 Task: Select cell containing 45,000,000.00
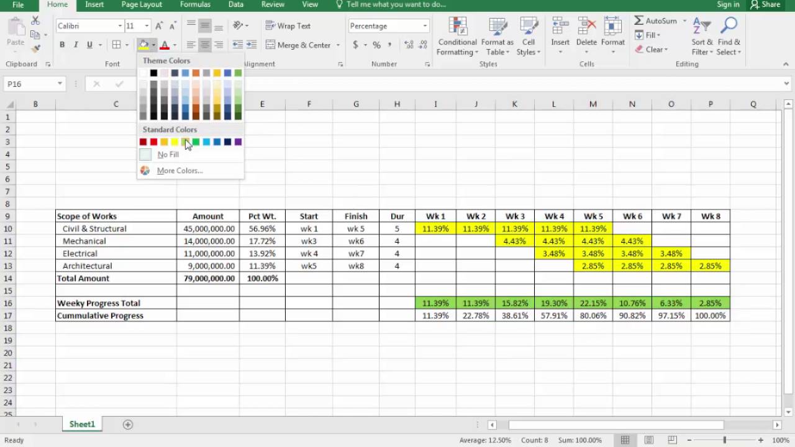point(208,228)
